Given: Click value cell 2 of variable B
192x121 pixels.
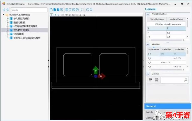Looking at the screenshot, I should [176, 28].
